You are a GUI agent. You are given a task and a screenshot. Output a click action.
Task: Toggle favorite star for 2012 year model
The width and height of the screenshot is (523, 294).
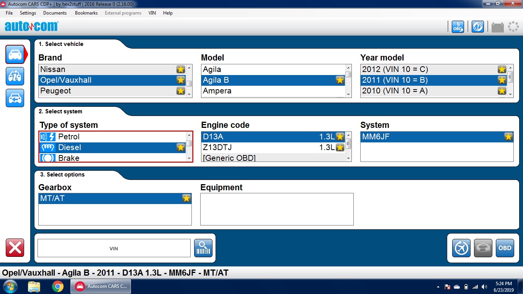pos(502,69)
